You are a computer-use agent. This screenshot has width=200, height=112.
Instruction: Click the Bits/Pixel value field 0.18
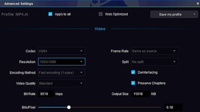coord(173,107)
